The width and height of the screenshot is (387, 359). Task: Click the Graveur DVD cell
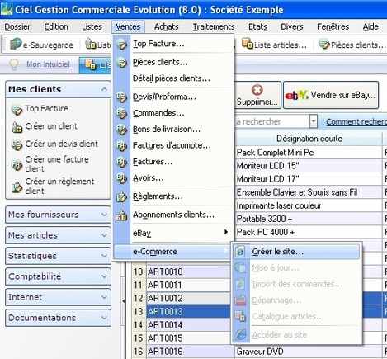point(309,352)
